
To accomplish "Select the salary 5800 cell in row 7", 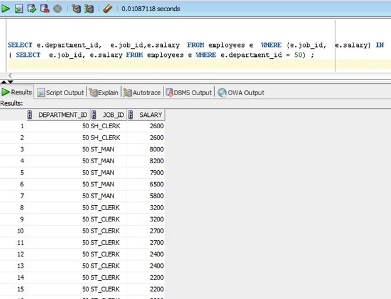I will point(146,196).
